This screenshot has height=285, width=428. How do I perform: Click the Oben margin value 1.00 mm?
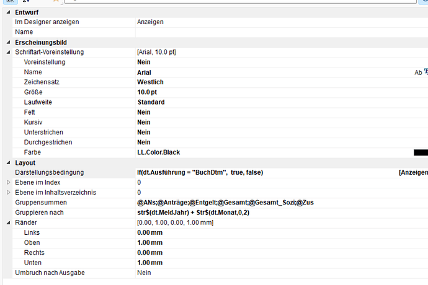click(x=150, y=243)
